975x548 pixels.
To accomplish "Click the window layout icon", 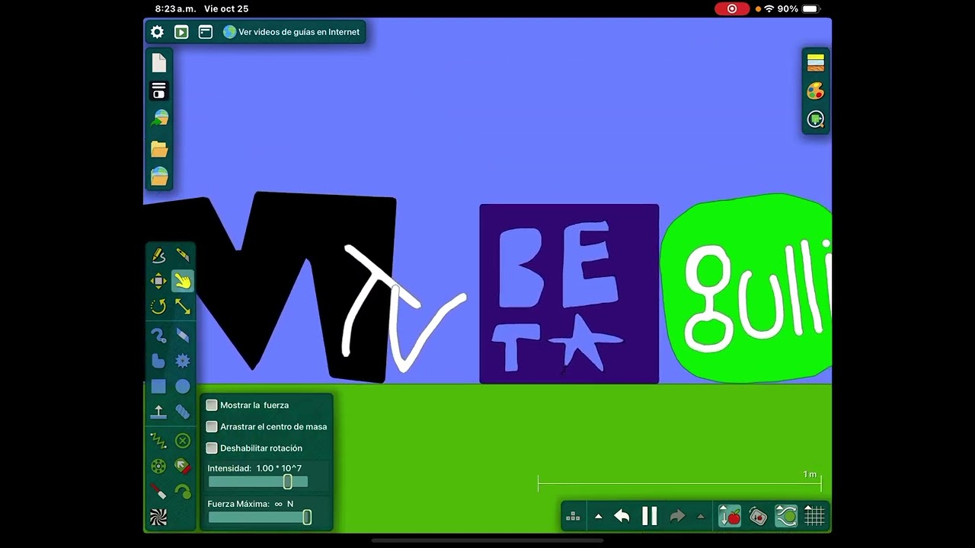I will [x=206, y=32].
